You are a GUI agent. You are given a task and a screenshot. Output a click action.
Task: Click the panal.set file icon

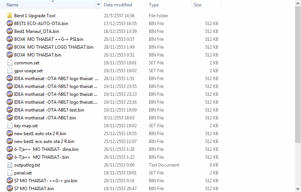pyautogui.click(x=10, y=173)
